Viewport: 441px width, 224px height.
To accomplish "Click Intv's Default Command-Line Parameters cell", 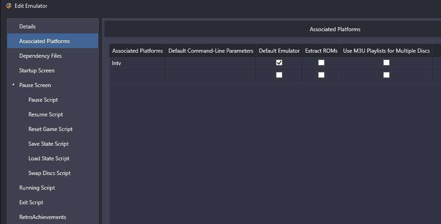I will 210,63.
